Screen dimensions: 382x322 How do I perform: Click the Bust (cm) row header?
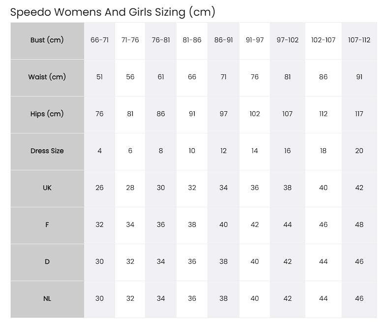(x=47, y=41)
